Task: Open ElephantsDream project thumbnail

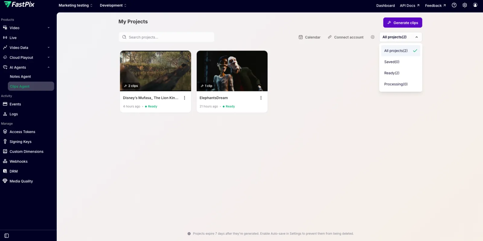Action: click(x=232, y=71)
